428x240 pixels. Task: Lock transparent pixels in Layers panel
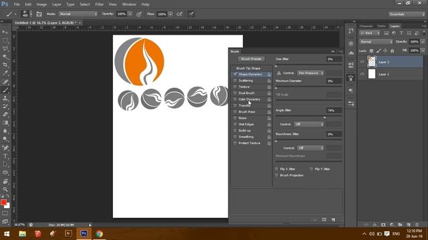(371, 51)
